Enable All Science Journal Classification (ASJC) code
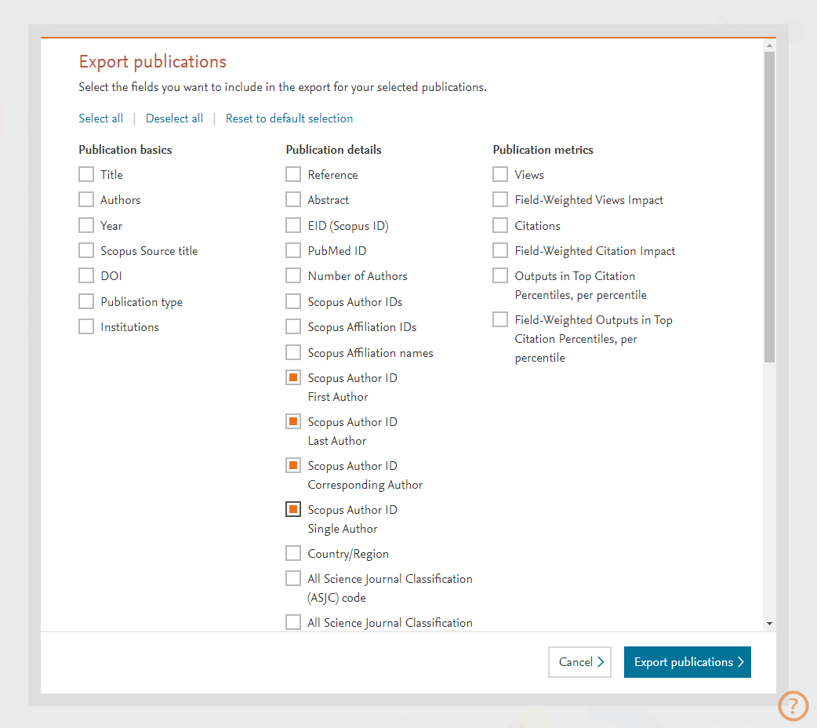817x728 pixels. click(293, 578)
